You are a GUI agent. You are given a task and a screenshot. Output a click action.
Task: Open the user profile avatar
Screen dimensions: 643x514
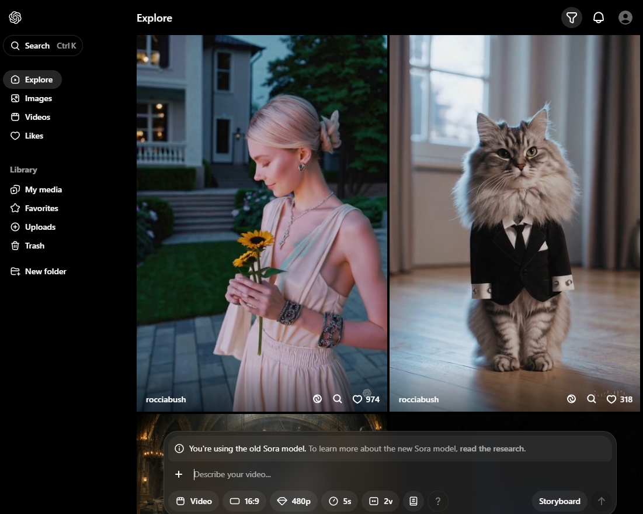coord(625,18)
